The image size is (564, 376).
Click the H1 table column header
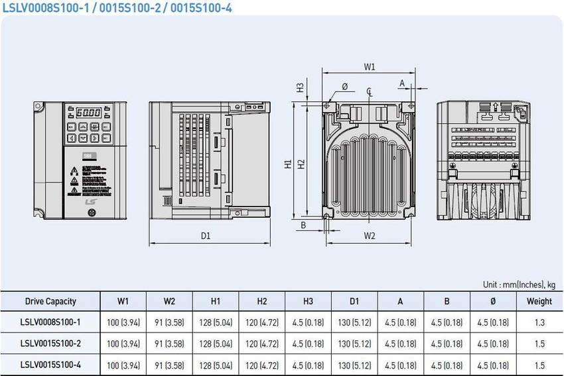pos(216,301)
